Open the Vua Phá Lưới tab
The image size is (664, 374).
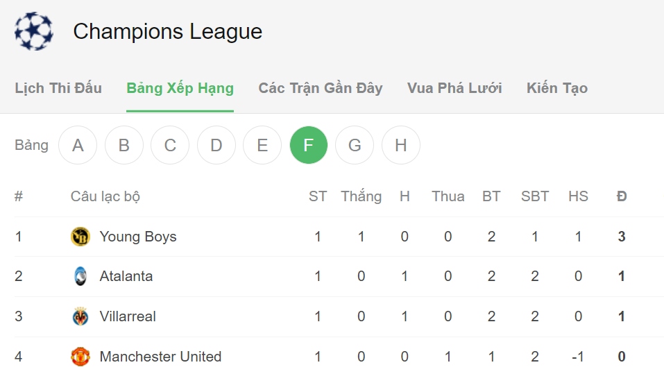[454, 88]
